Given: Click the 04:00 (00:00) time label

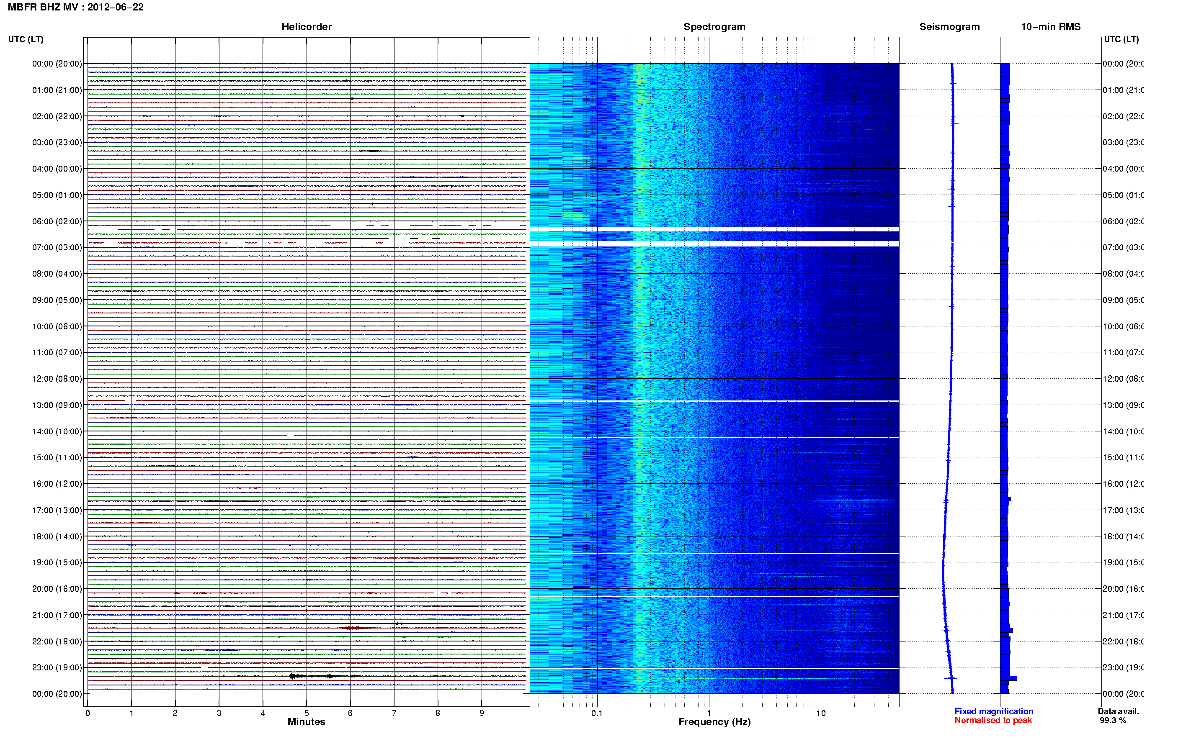Looking at the screenshot, I should coord(57,169).
